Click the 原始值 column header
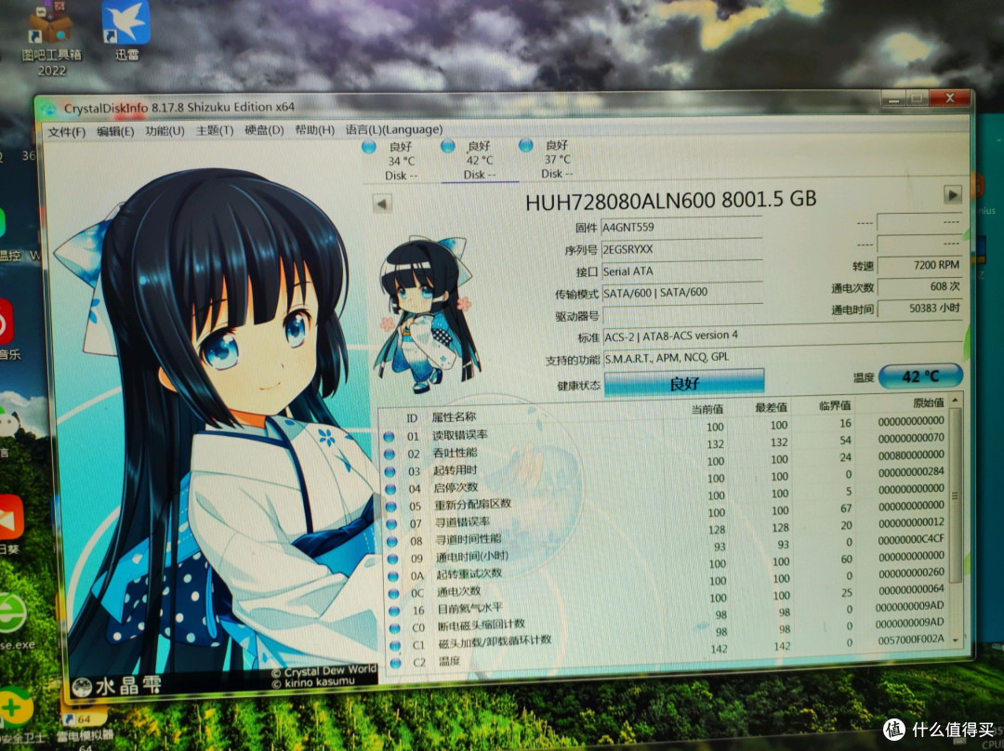The height and width of the screenshot is (751, 1004). coord(928,402)
